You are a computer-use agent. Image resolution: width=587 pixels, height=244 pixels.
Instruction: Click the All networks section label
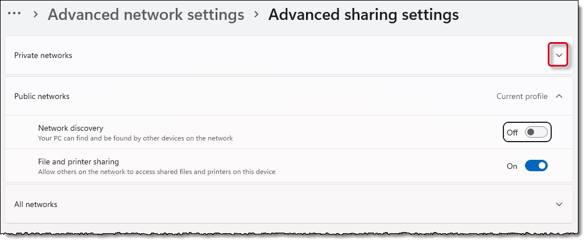(x=36, y=204)
